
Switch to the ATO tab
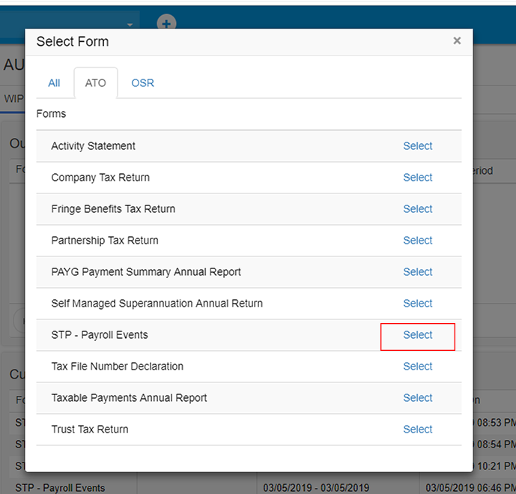pos(96,83)
